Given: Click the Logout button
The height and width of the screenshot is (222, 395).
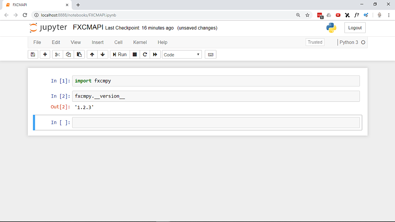Looking at the screenshot, I should click(x=355, y=28).
